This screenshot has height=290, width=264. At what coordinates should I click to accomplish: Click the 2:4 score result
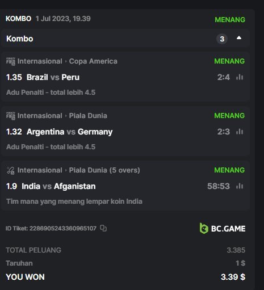[x=224, y=77]
